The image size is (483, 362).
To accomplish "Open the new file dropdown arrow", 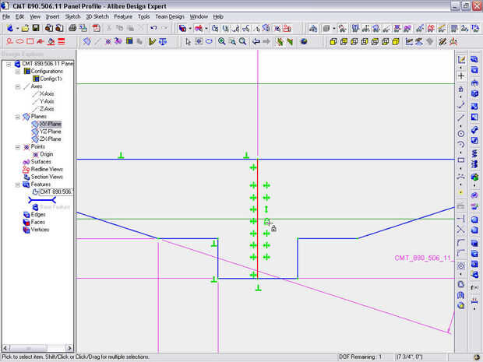I will 17,28.
